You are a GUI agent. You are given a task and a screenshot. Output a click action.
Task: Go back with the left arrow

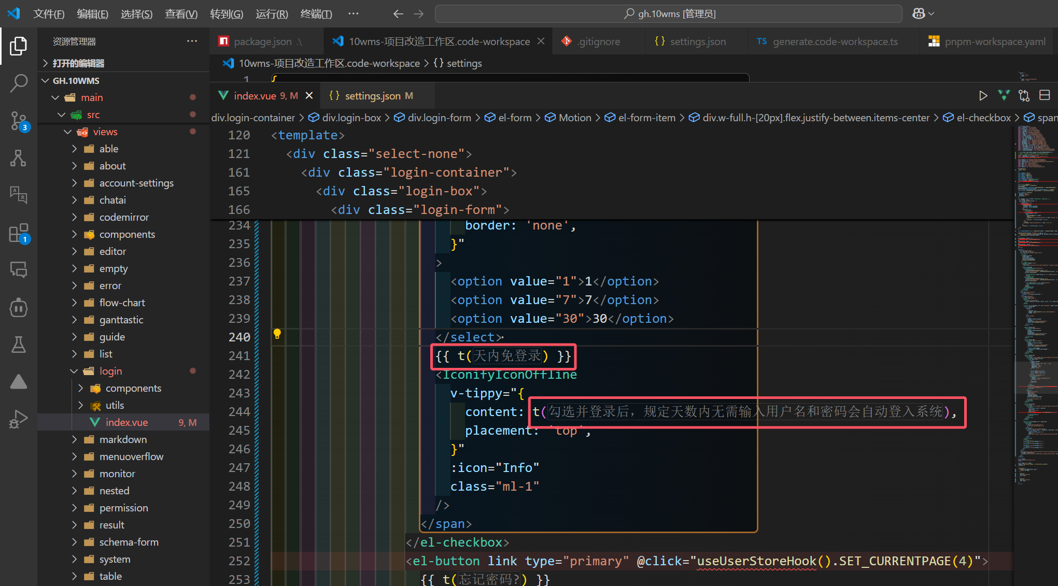(x=398, y=14)
